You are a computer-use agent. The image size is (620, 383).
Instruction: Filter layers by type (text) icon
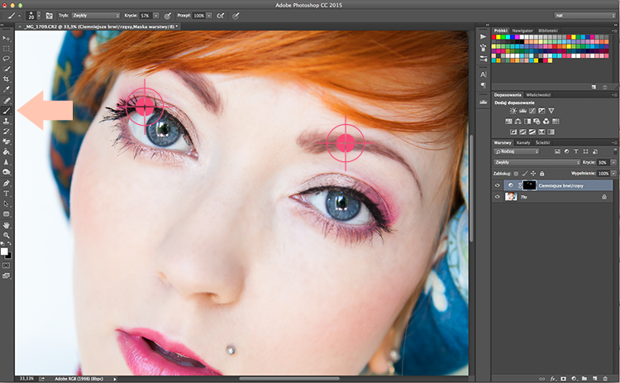pos(576,151)
